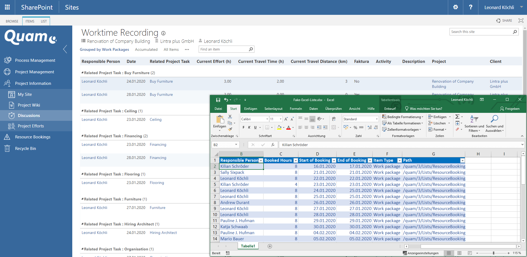Image resolution: width=527 pixels, height=257 pixels.
Task: Click the scissors cut icon
Action: [230, 117]
